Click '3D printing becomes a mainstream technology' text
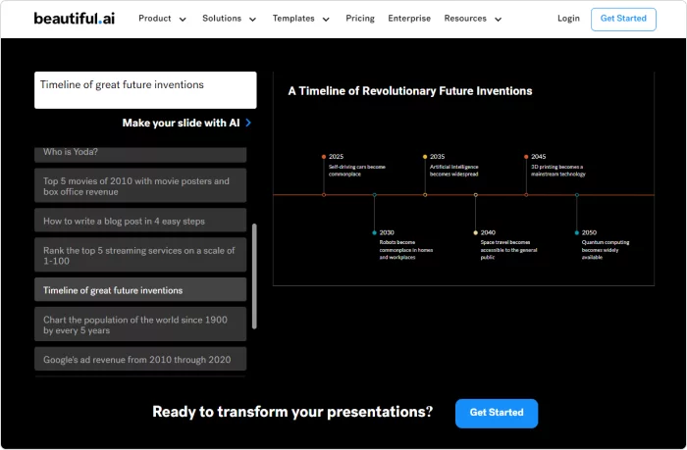687x450 pixels. pyautogui.click(x=558, y=171)
